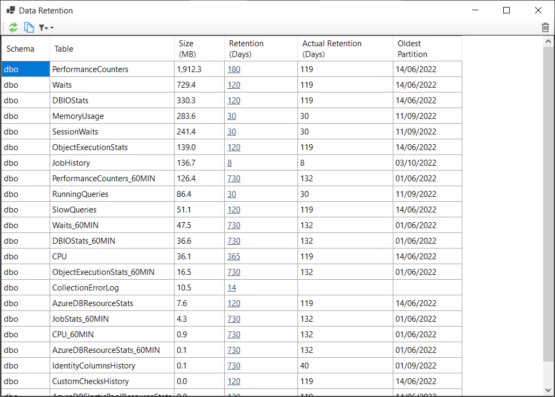Select the JobHistory retention value 8
This screenshot has height=397, width=555.
[230, 162]
